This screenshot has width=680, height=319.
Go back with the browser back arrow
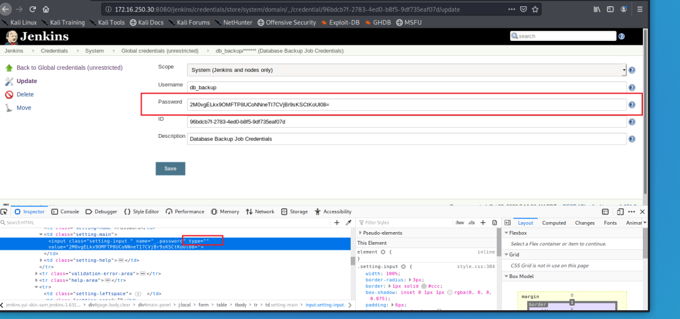pyautogui.click(x=6, y=9)
